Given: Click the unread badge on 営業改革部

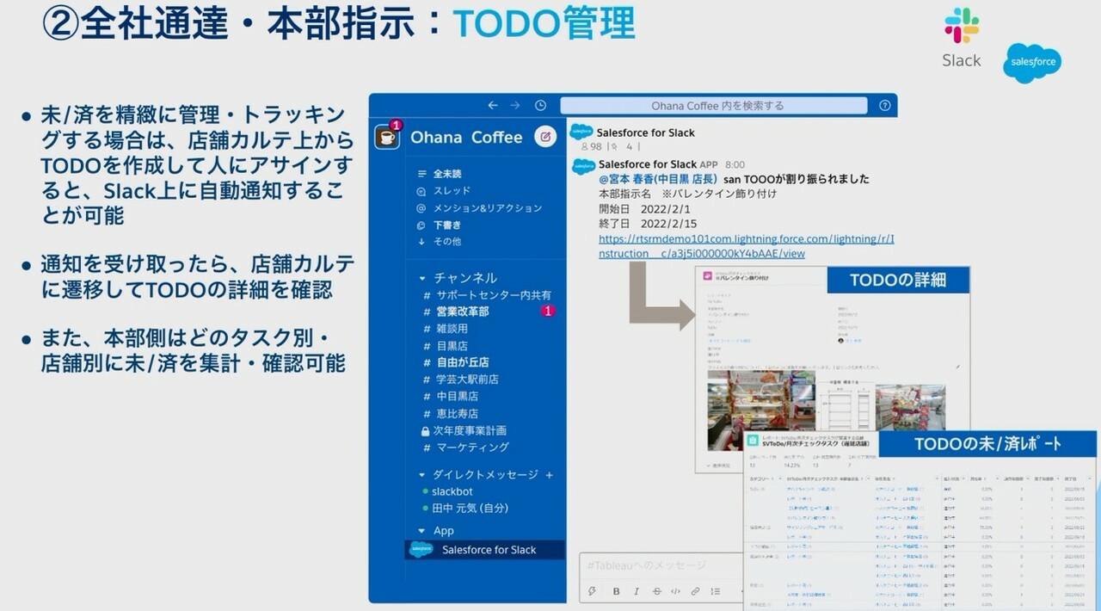Looking at the screenshot, I should 548,311.
